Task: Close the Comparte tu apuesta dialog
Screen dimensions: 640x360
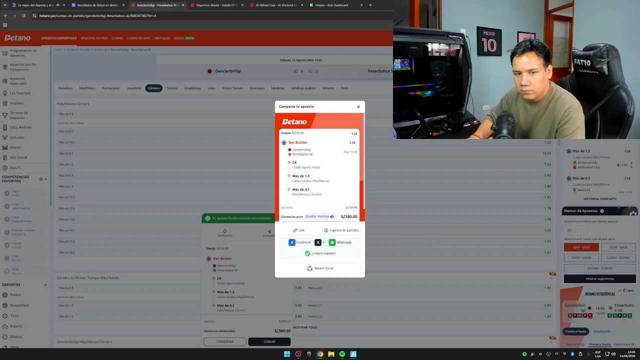Action: 358,106
